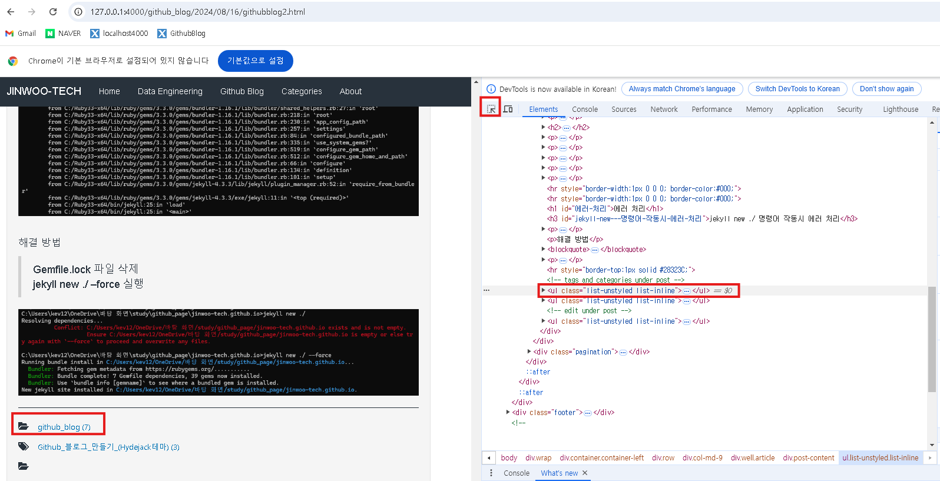940x481 pixels.
Task: Expand the blockquote element node
Action: tap(543, 250)
